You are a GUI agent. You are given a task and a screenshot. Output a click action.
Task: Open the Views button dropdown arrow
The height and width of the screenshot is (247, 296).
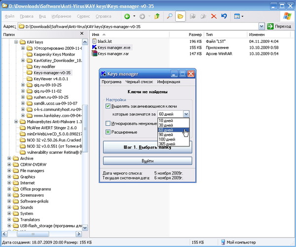(242, 16)
